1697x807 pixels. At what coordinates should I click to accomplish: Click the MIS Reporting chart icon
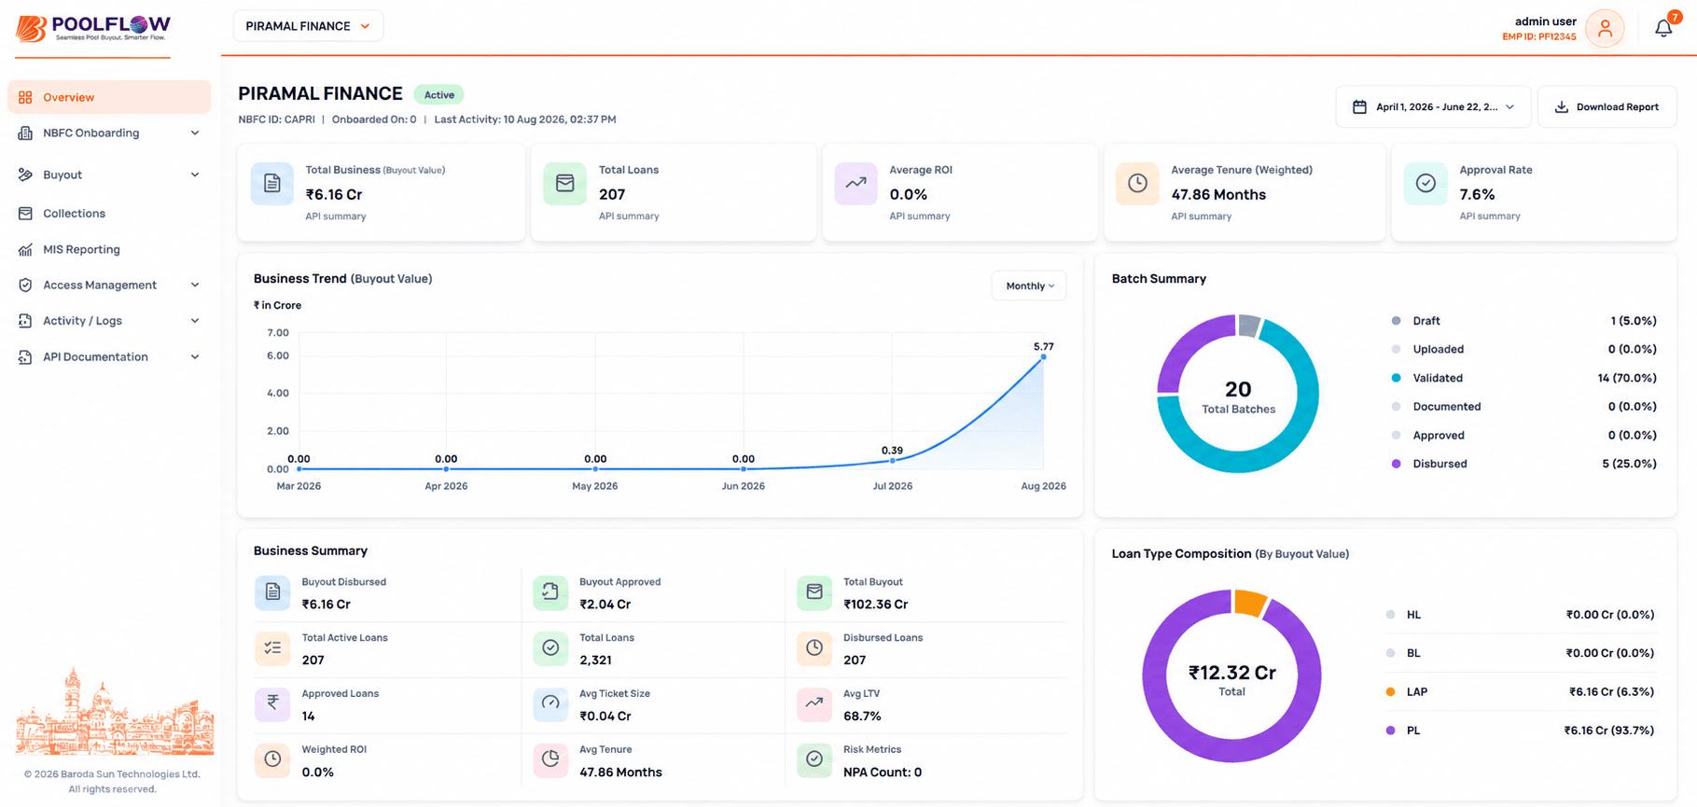click(x=25, y=249)
